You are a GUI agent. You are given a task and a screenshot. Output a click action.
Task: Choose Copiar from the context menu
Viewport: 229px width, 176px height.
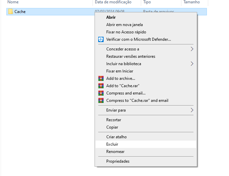(x=112, y=127)
